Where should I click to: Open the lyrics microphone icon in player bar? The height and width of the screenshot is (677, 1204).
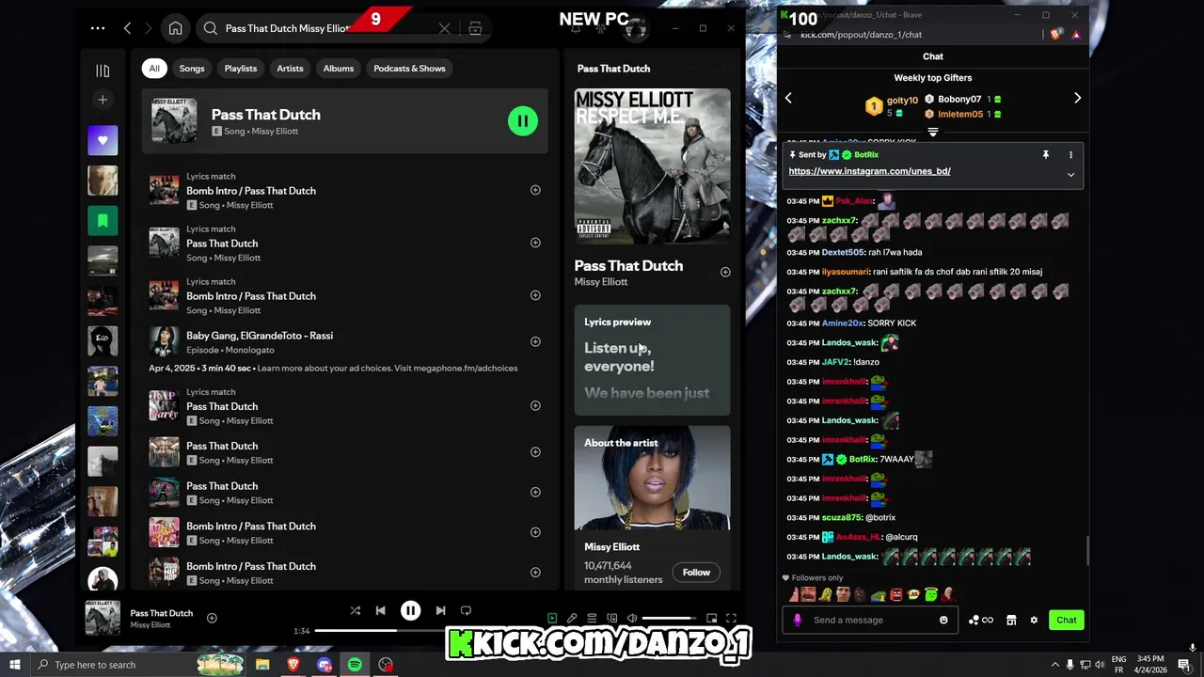[572, 619]
